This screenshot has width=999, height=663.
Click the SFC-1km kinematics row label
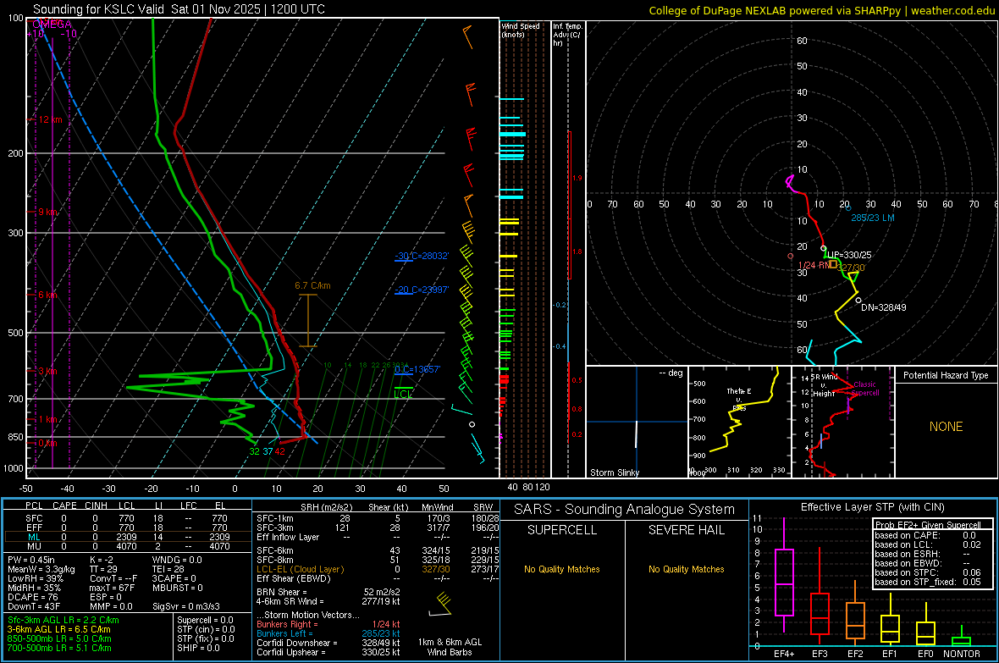tap(275, 518)
